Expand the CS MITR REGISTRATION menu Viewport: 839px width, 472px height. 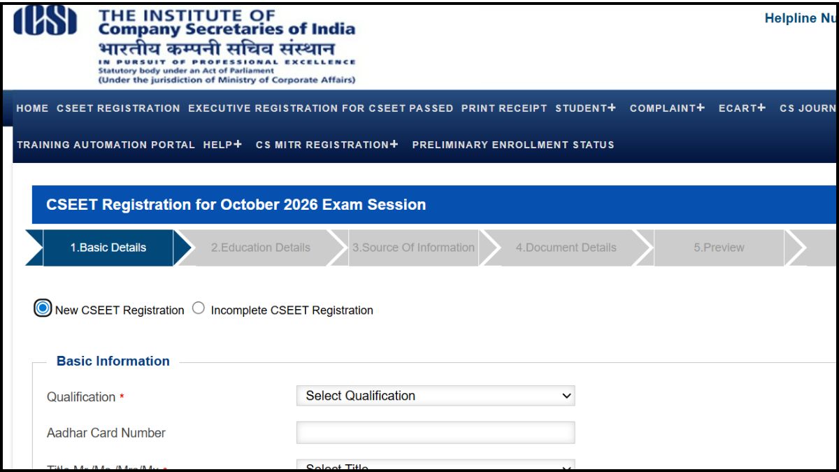[327, 145]
